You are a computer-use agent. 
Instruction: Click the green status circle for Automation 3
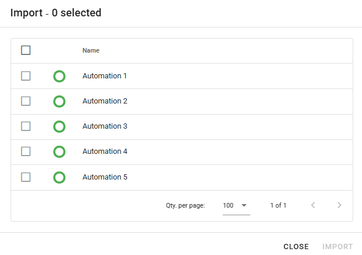tap(59, 127)
